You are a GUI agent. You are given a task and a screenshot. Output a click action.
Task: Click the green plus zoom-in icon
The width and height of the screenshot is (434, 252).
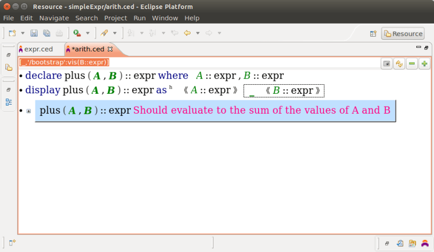point(424,64)
